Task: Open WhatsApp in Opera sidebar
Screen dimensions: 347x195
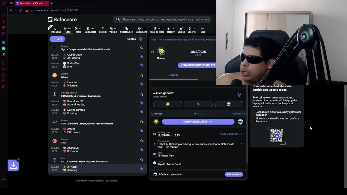Action: click(x=4, y=48)
